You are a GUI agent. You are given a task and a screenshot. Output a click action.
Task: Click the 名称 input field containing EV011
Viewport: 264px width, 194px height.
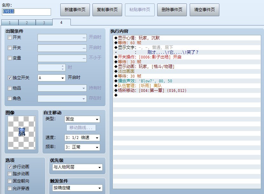(26, 12)
